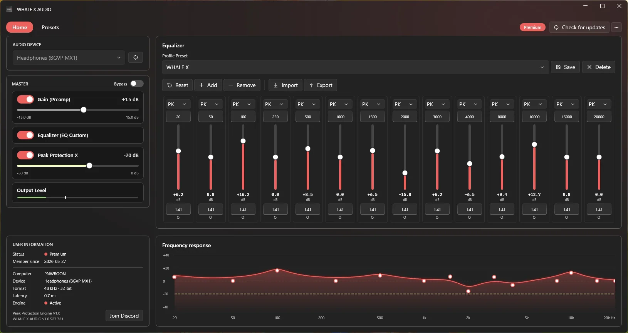This screenshot has width=628, height=333.
Task: Export the equalizer profile
Action: (321, 85)
